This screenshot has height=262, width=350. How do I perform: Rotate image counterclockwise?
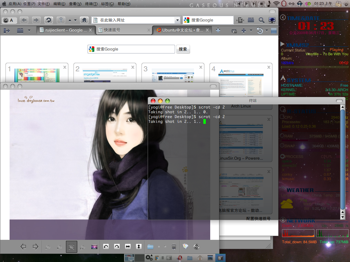pyautogui.click(x=106, y=246)
